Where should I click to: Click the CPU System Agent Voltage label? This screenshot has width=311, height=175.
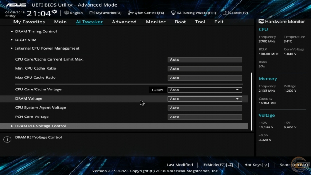coord(40,108)
